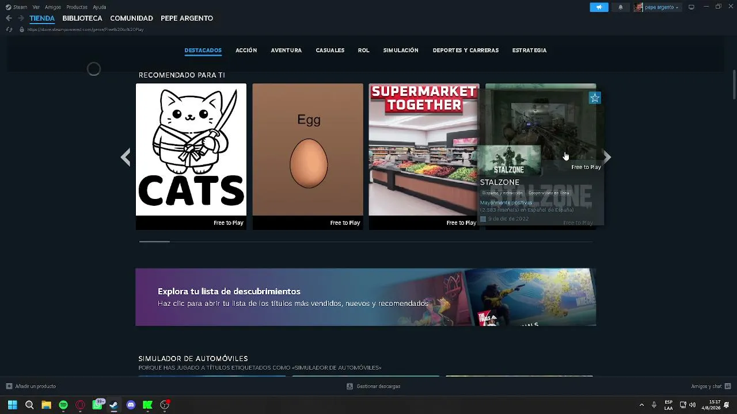Screen dimensions: 737x414
Task: Open the Ayuda menu
Action: click(x=100, y=7)
